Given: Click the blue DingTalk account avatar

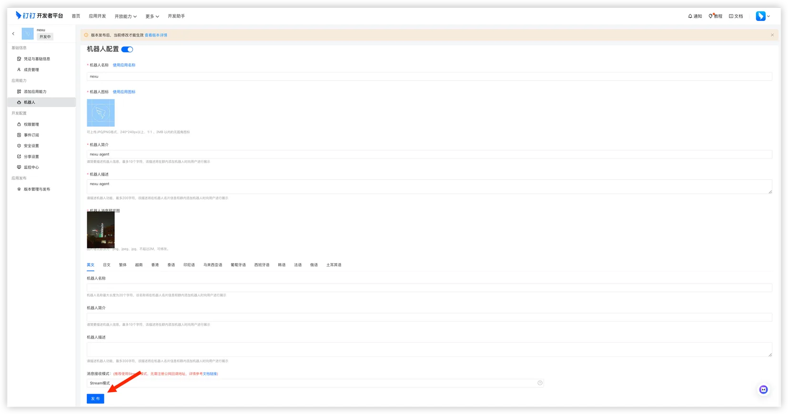Looking at the screenshot, I should [760, 16].
